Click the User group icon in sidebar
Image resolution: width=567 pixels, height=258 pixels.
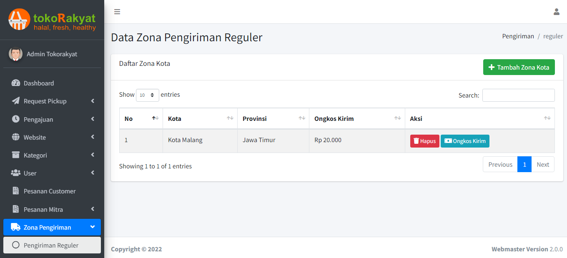(16, 173)
